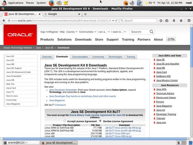Expand the Communities dropdown
This screenshot has height=145, width=193.
point(87,32)
